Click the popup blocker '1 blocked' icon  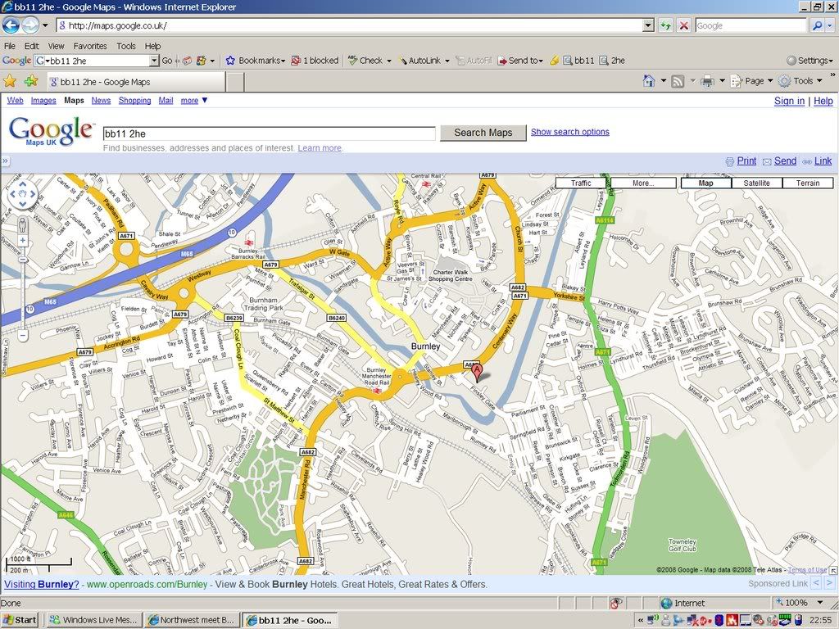coord(296,61)
